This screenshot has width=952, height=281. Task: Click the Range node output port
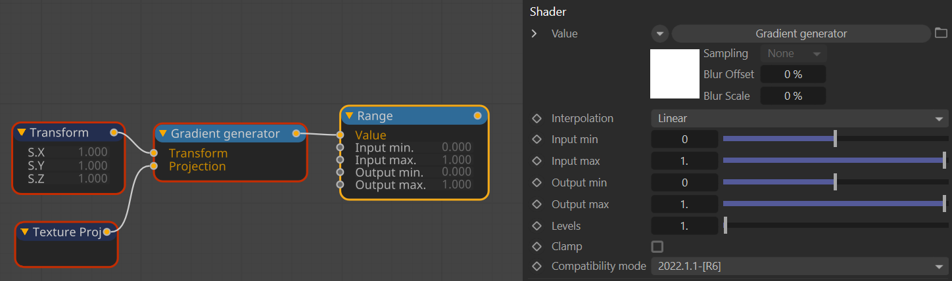477,116
